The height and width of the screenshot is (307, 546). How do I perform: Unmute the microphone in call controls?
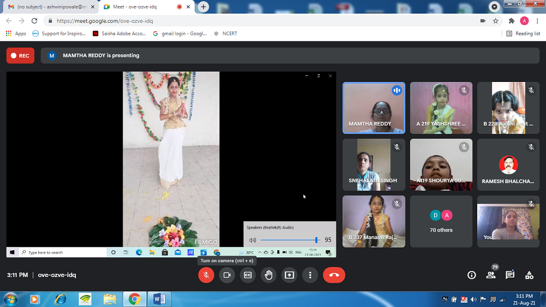206,275
